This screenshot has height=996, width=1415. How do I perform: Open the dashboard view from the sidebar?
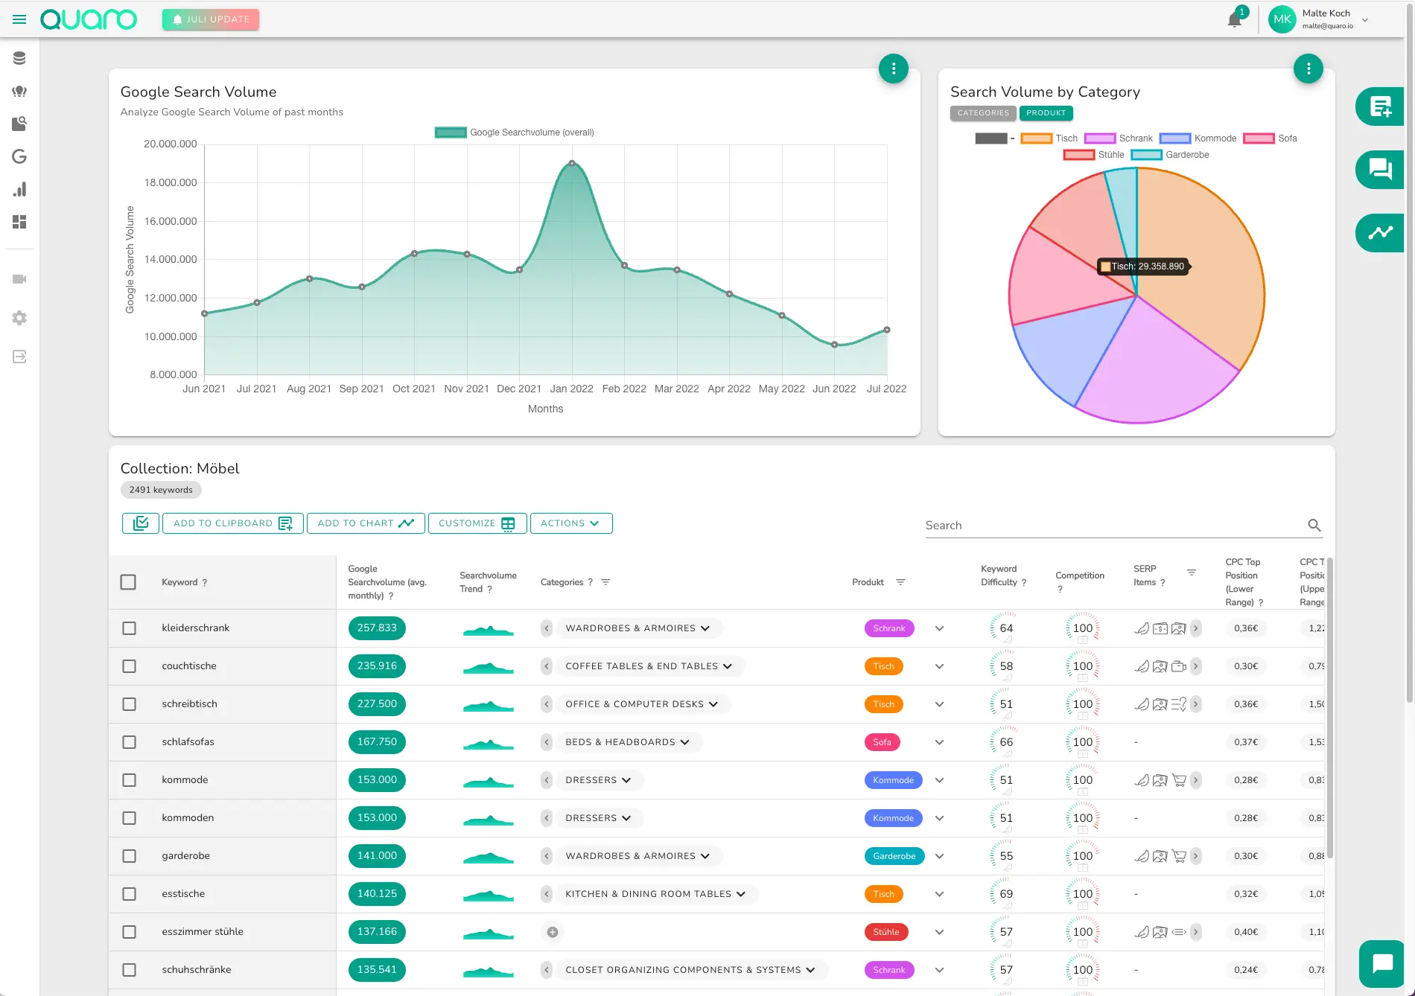tap(19, 222)
